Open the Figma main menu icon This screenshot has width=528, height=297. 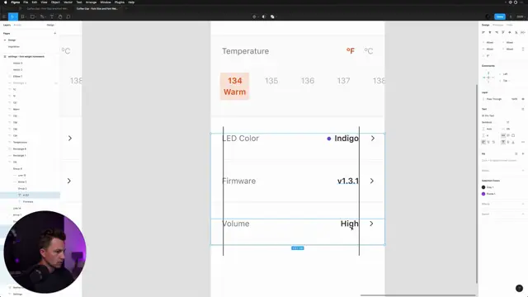coord(4,16)
